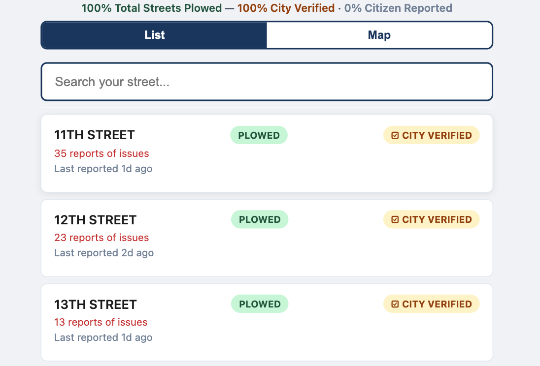Switch to the Map view
540x366 pixels.
click(379, 35)
